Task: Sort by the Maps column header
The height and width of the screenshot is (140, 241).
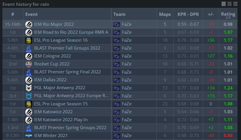Action: point(165,14)
